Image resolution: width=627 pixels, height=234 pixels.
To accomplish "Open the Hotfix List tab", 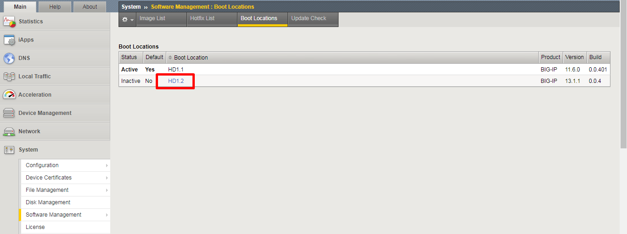I will pyautogui.click(x=212, y=19).
